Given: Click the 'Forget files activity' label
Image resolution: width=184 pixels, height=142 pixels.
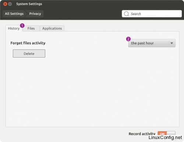Looking at the screenshot, I should 28,43.
